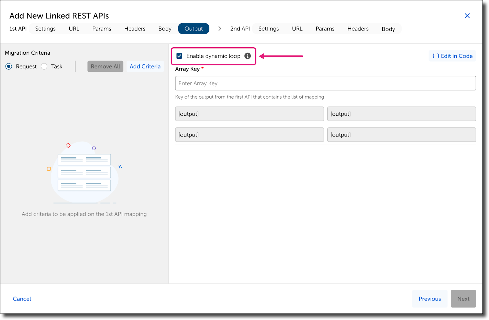Click the Enter Array Key input field
The height and width of the screenshot is (320, 489).
(x=325, y=83)
